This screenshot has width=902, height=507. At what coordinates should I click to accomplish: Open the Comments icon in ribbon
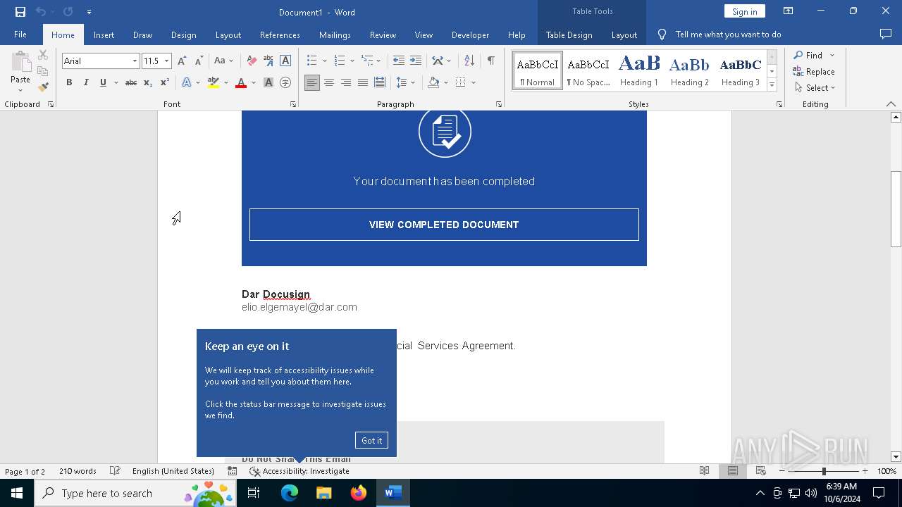pos(886,35)
